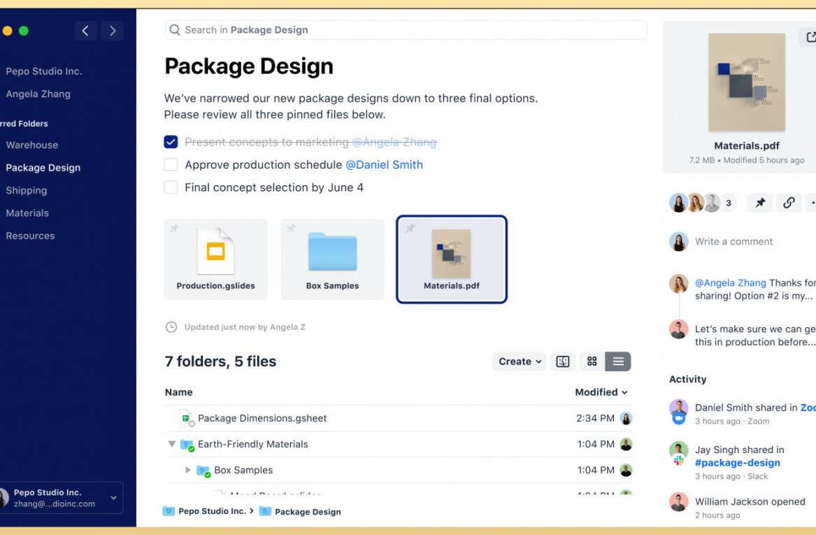Expand the Box Samples folder row
Viewport: 816px width, 535px height.
[x=188, y=470]
